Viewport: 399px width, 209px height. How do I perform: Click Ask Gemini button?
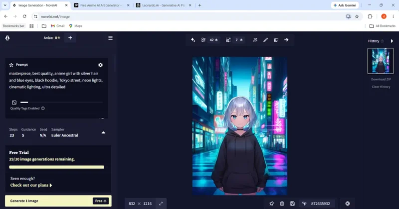coord(345,5)
